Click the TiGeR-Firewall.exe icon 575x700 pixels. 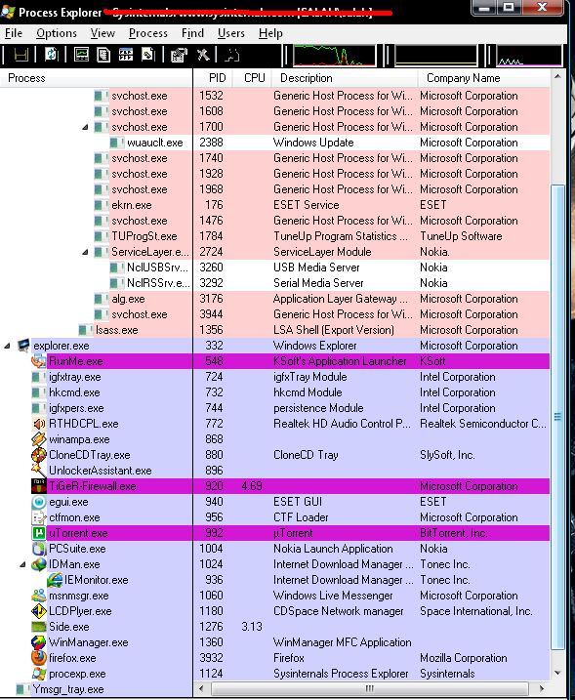pyautogui.click(x=39, y=486)
